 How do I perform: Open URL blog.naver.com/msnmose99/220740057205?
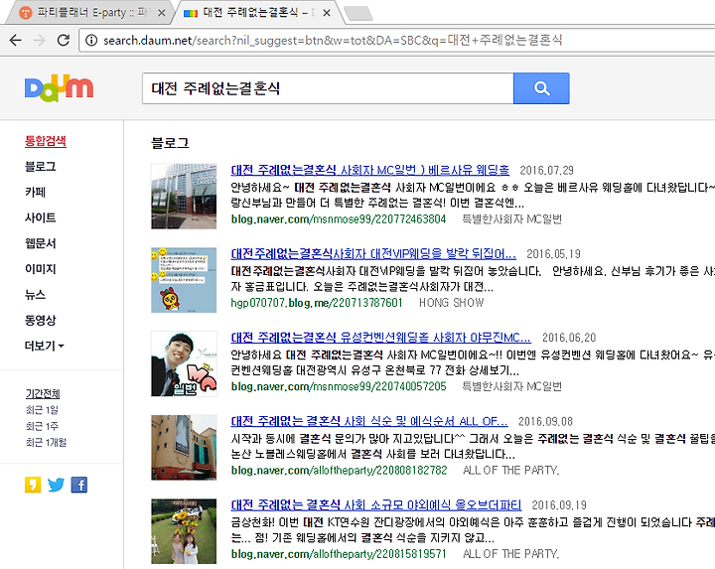click(339, 386)
